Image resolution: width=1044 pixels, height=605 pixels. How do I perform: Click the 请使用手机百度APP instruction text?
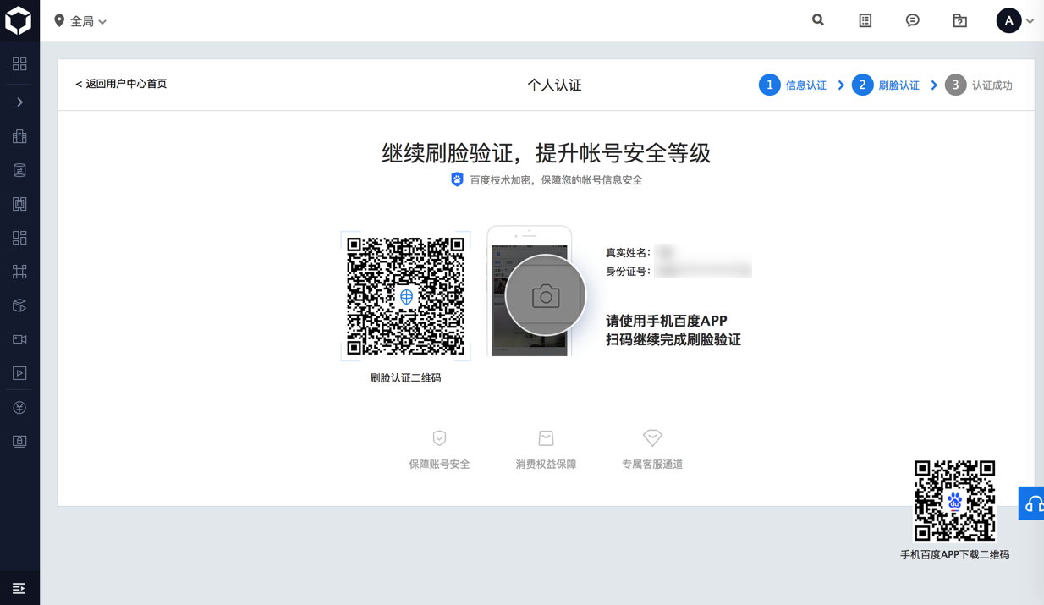pyautogui.click(x=667, y=321)
